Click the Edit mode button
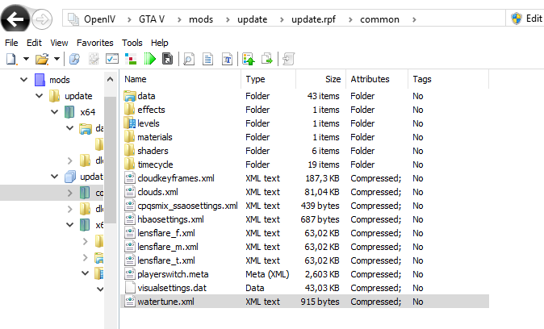 point(526,19)
